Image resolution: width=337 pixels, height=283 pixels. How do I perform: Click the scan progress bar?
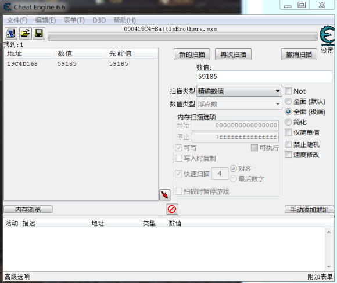point(182,37)
